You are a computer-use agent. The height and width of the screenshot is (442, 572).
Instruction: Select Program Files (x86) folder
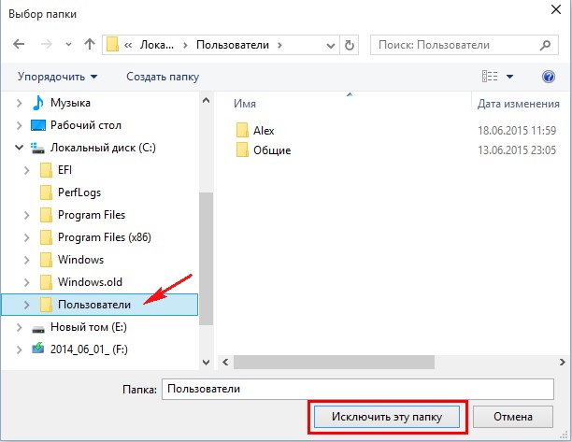coord(105,237)
